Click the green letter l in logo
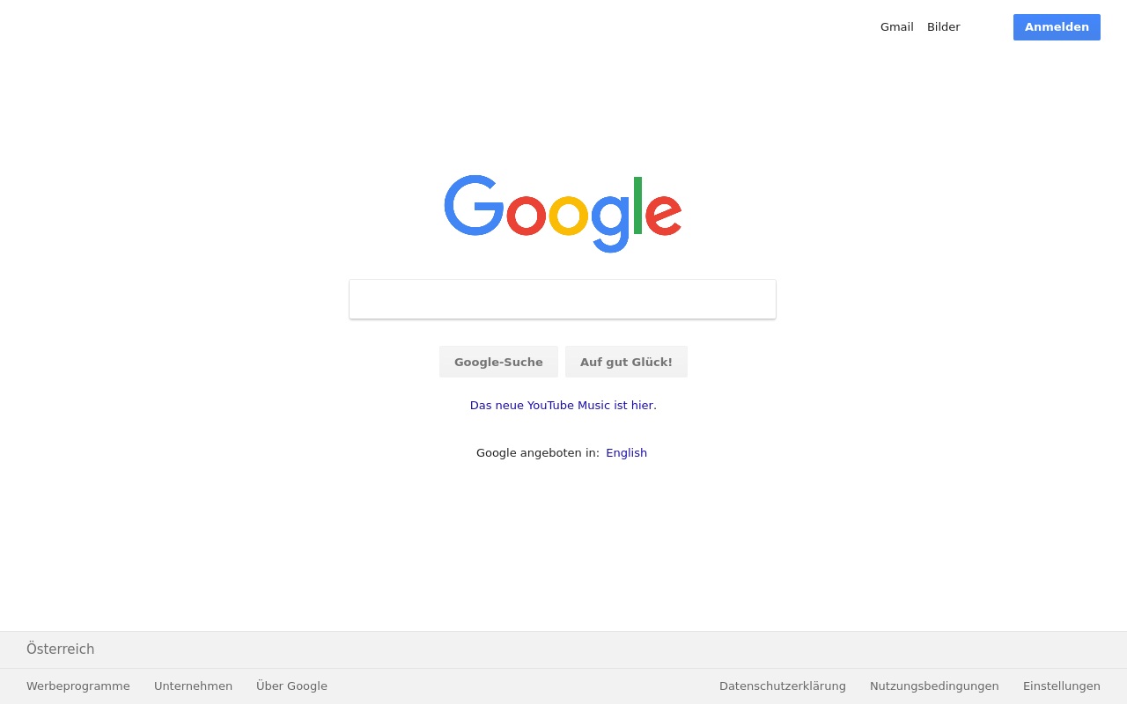 point(637,205)
